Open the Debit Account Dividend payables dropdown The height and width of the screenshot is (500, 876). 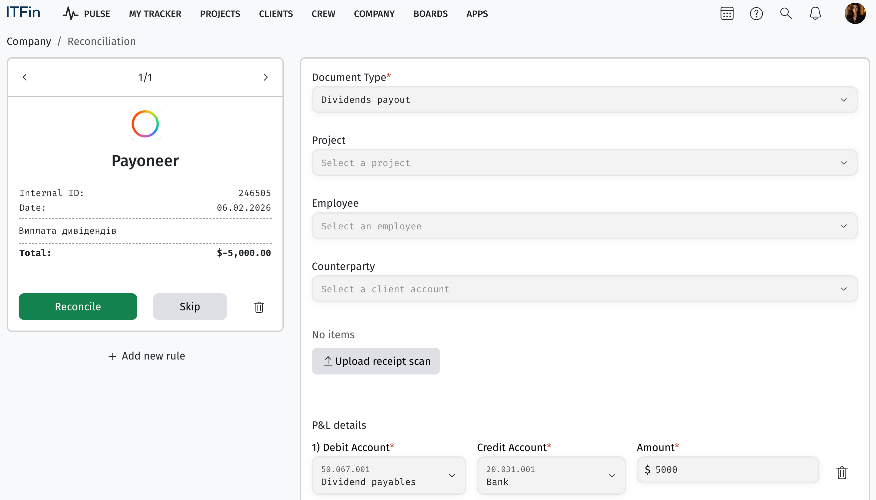pos(388,476)
